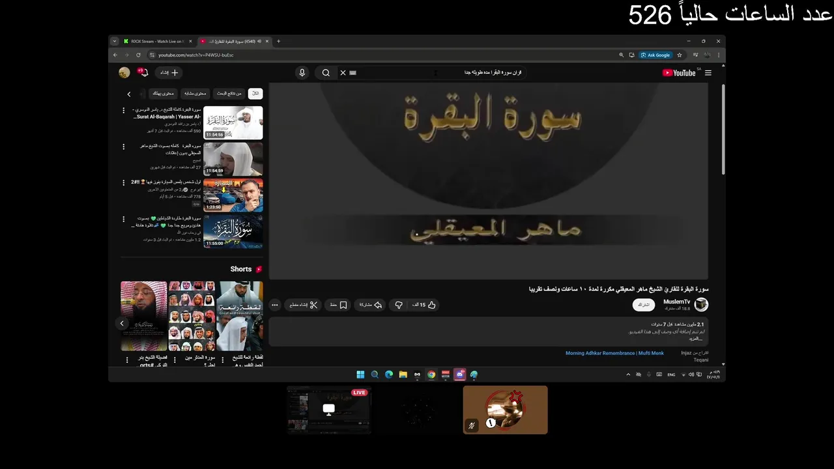Open the Short 'Great and beautiful shot'
The image size is (834, 469).
(239, 316)
